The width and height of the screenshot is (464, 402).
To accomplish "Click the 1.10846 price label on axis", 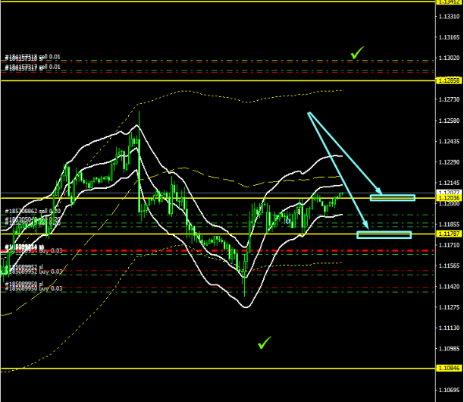I will pyautogui.click(x=448, y=369).
